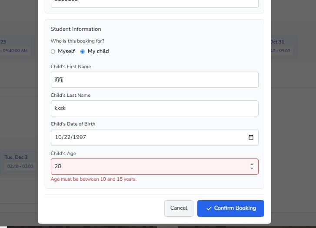Click the "My child" option label text
This screenshot has width=316, height=228.
pos(98,51)
